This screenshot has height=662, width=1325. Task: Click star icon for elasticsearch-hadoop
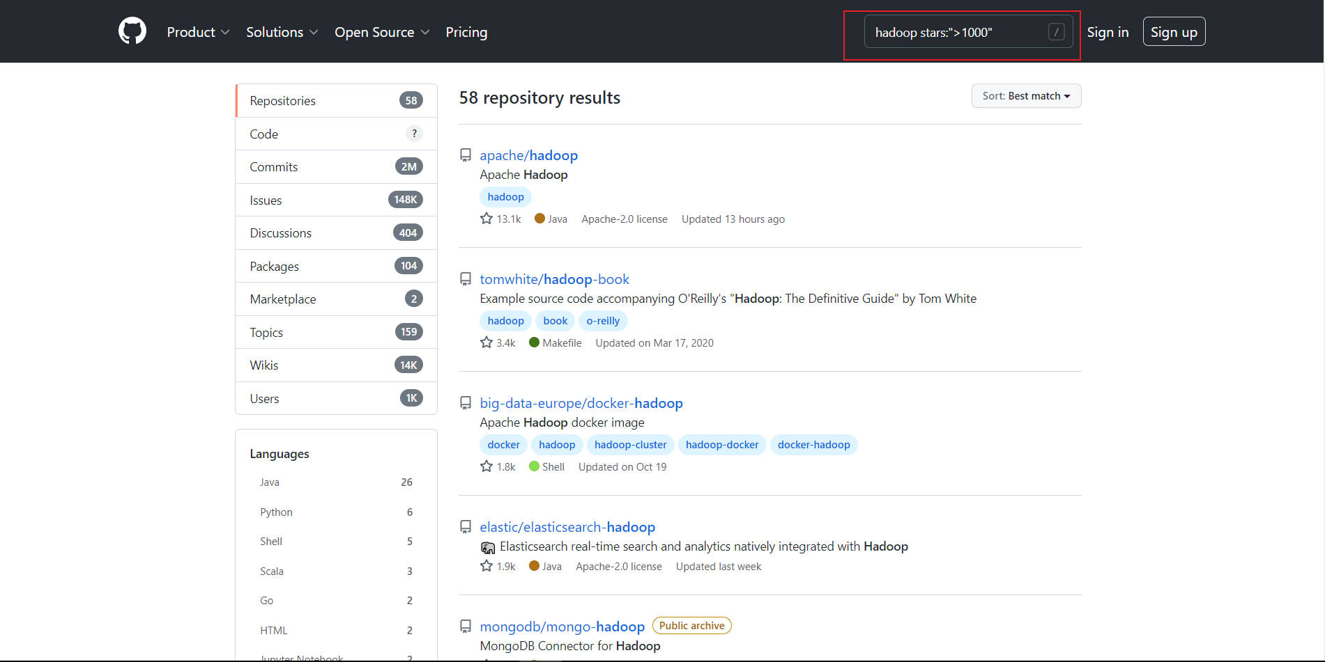point(487,566)
